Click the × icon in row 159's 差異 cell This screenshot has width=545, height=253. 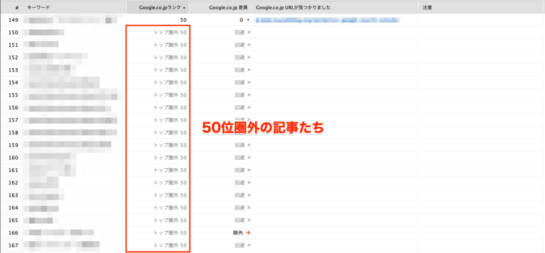pyautogui.click(x=249, y=145)
